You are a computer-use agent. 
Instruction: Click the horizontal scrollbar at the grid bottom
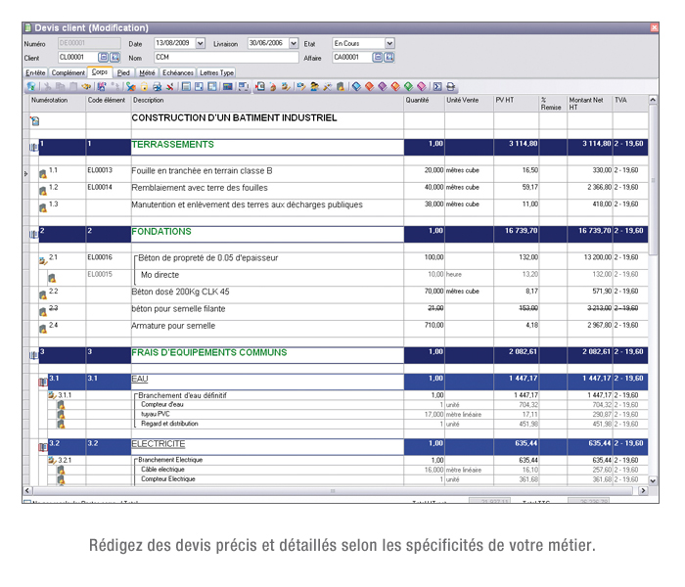tap(333, 490)
